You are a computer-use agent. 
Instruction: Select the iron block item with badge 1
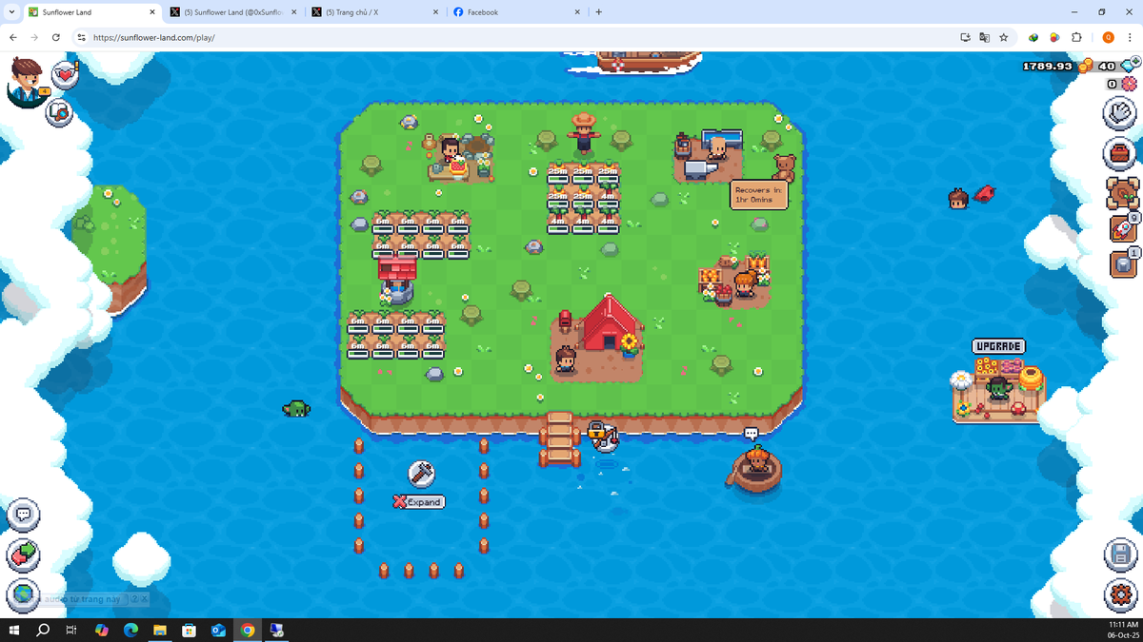point(1123,263)
